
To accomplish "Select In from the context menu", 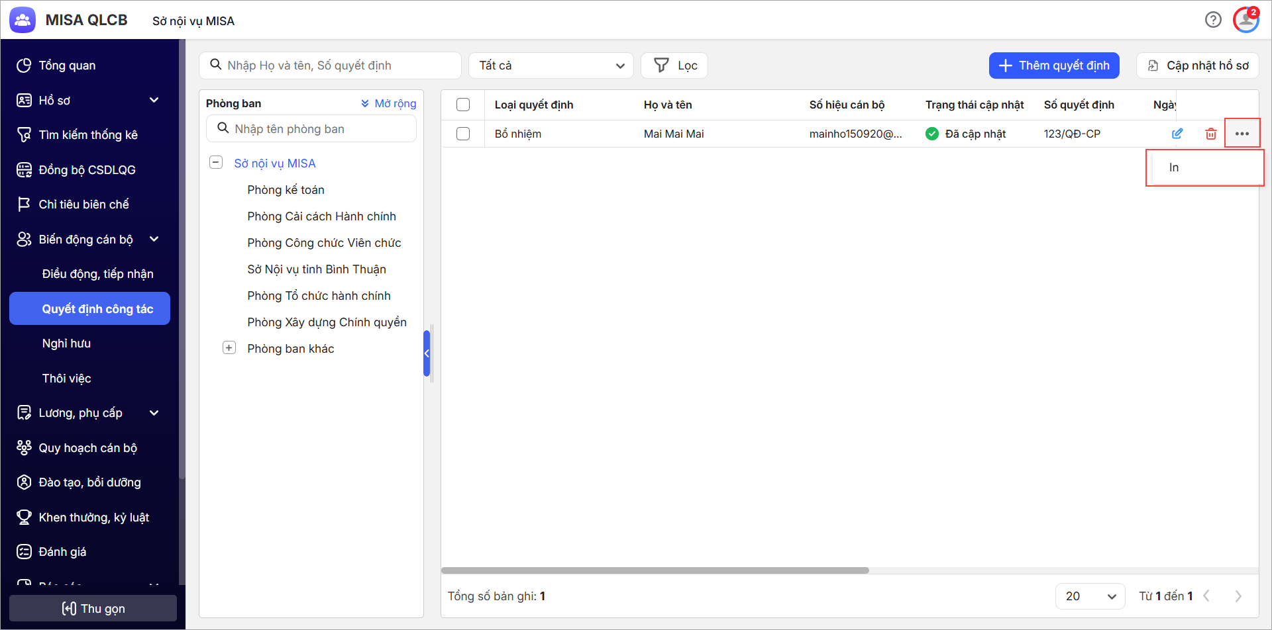I will [1173, 167].
